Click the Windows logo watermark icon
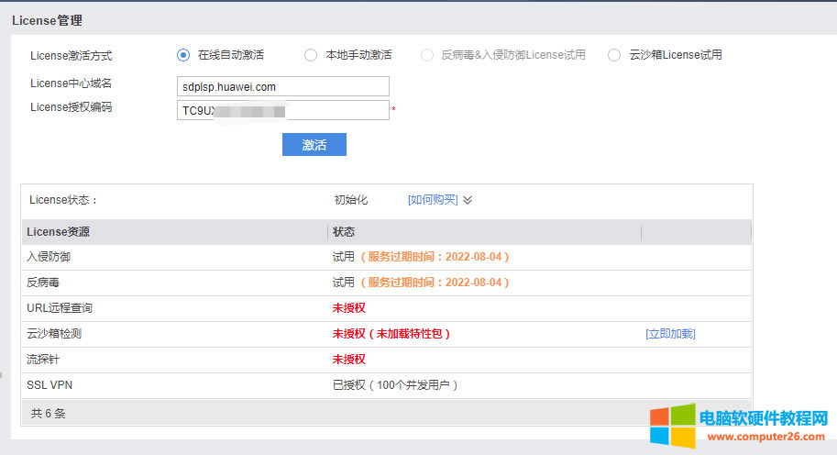 click(x=672, y=427)
